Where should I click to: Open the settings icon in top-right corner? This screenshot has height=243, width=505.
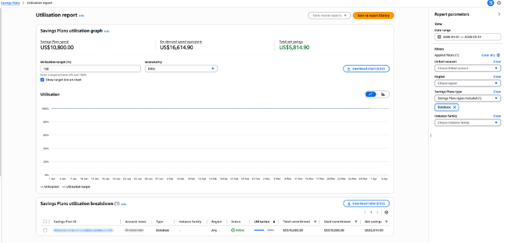(499, 3)
